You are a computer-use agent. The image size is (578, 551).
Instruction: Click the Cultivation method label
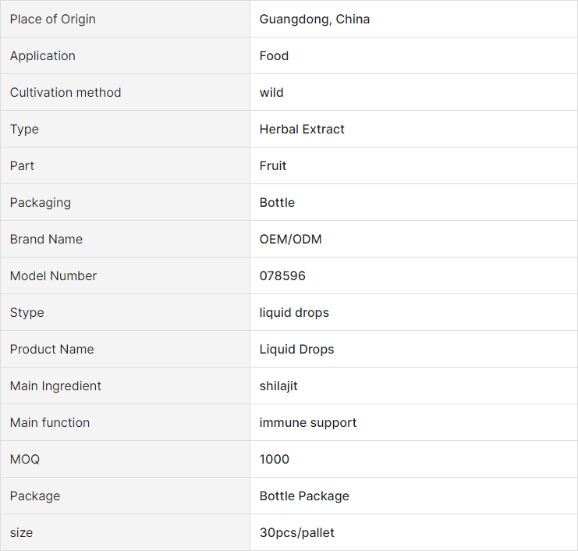click(x=66, y=92)
